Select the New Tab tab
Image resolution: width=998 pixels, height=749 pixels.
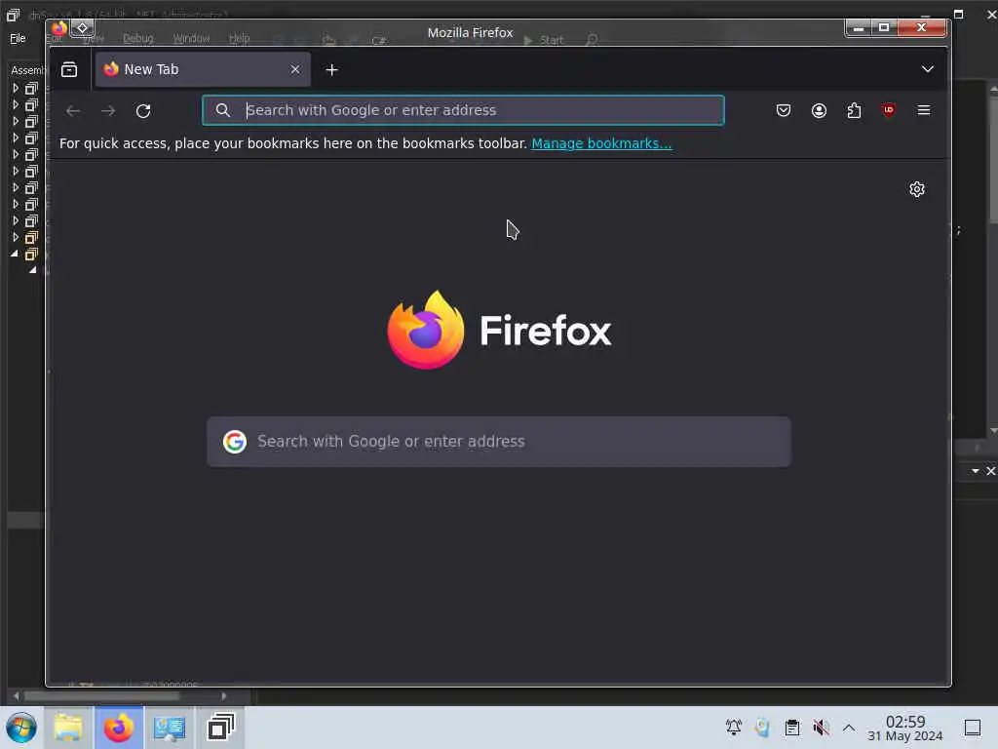(x=203, y=69)
